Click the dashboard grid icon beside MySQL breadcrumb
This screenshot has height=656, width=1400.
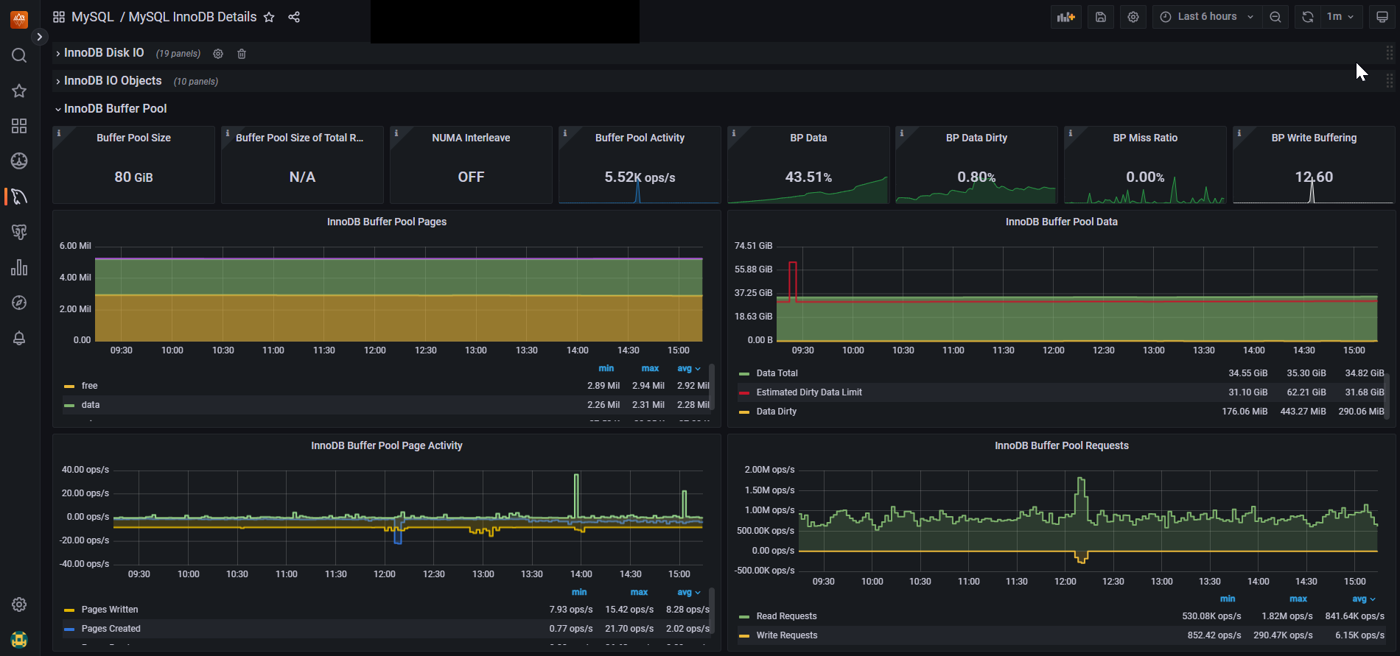click(x=59, y=17)
